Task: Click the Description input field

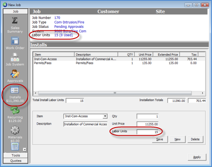Action: click(x=85, y=124)
